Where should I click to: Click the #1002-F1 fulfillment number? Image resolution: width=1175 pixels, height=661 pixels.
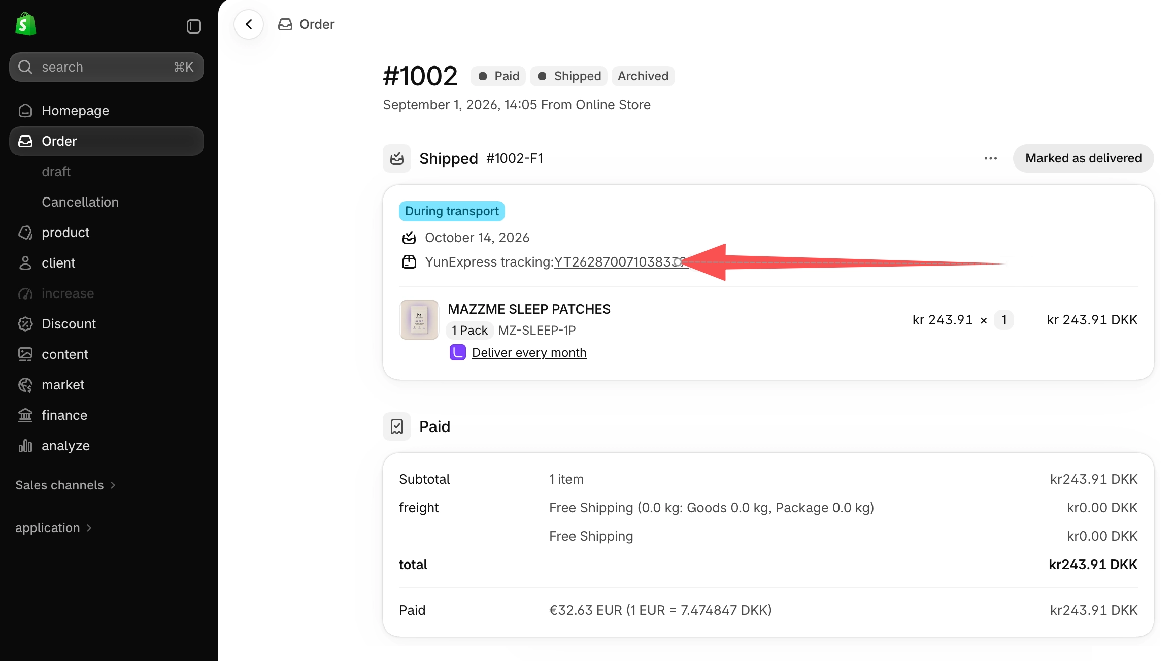(515, 158)
